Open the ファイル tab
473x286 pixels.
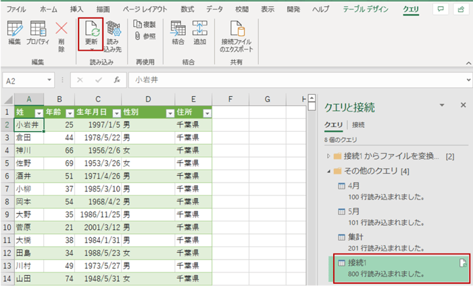coord(16,9)
